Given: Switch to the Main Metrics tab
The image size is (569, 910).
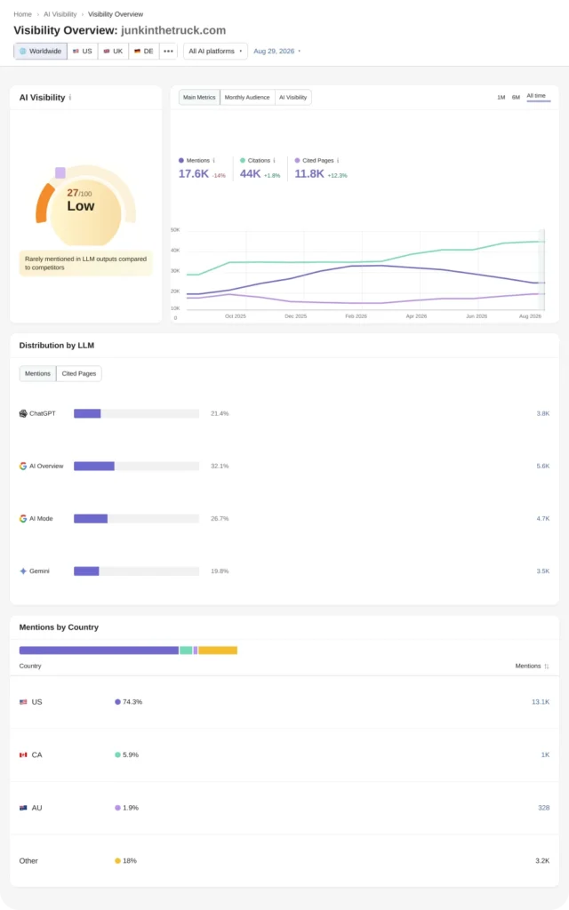Looking at the screenshot, I should click(199, 98).
